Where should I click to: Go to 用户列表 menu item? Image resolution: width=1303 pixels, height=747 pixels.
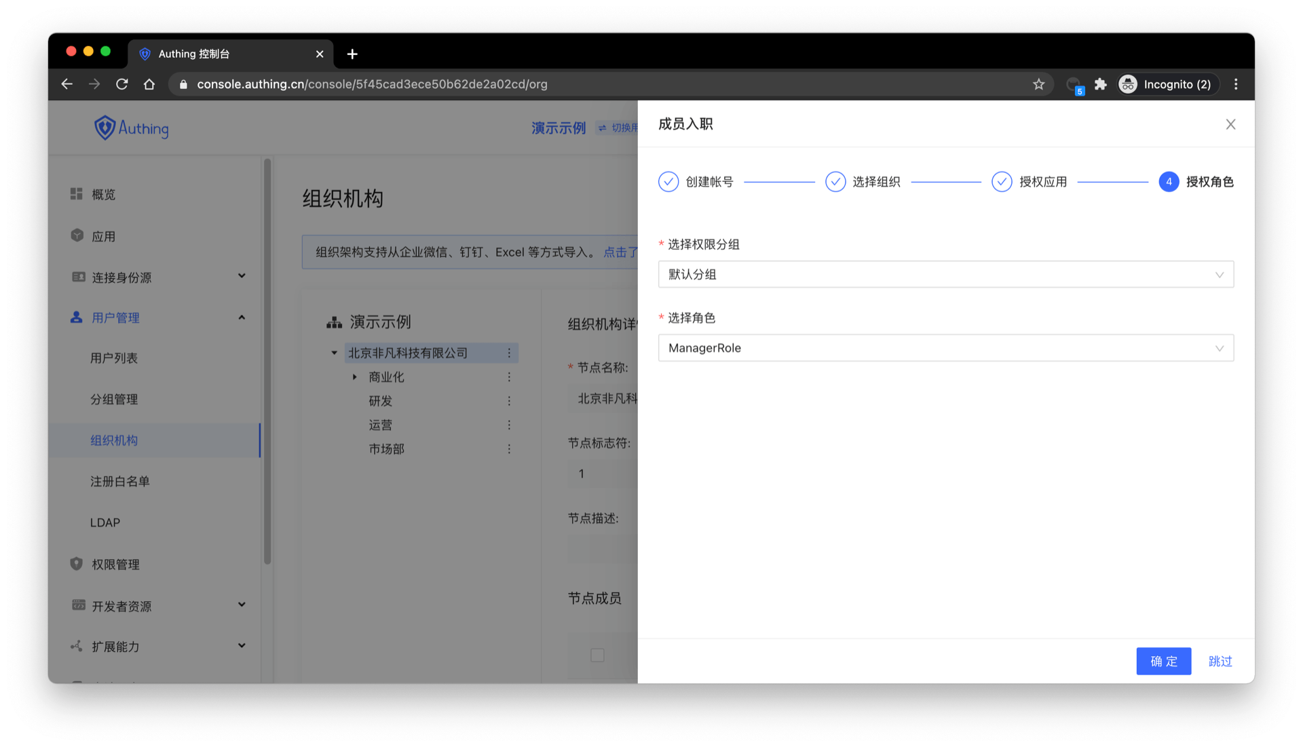[114, 358]
